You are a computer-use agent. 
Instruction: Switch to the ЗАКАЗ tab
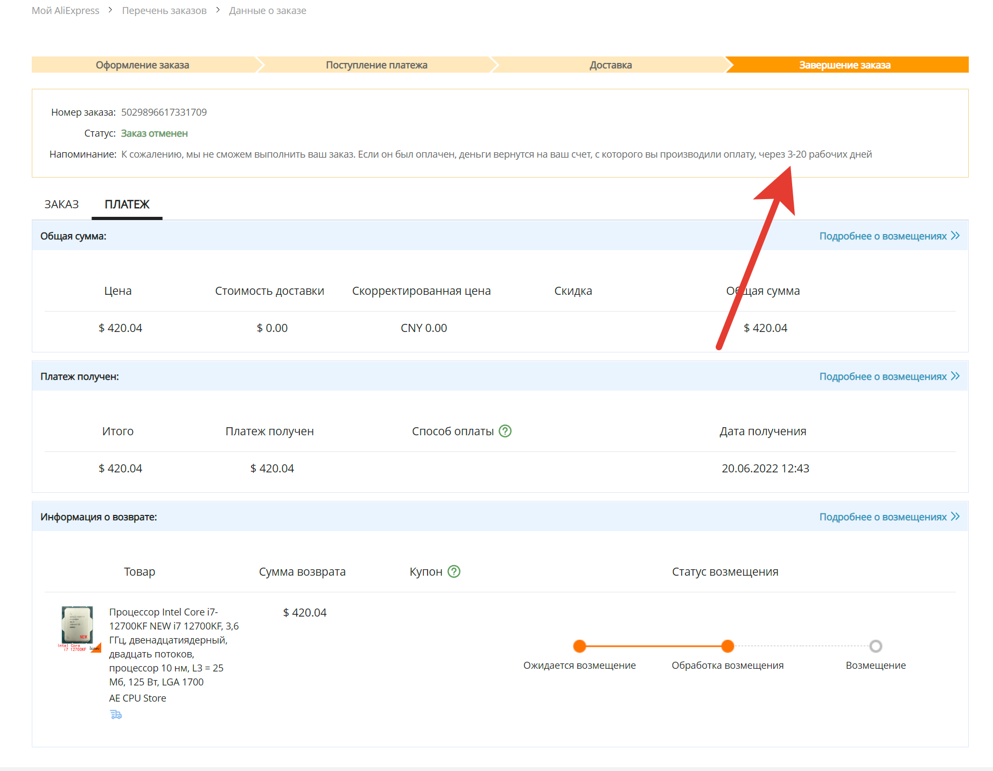click(x=61, y=204)
